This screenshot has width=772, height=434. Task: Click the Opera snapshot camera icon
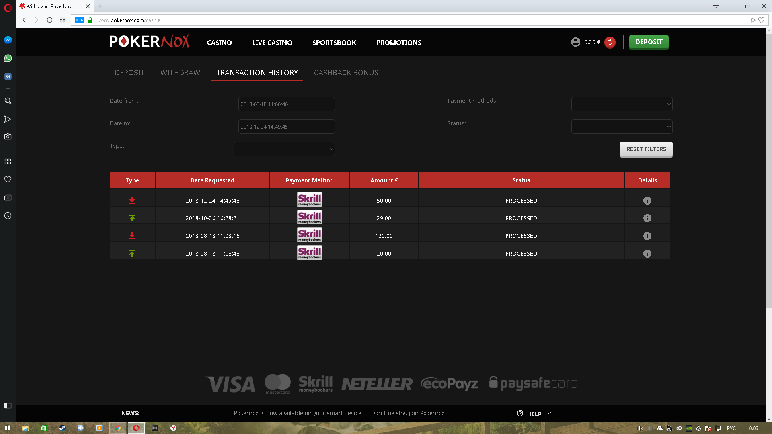pyautogui.click(x=8, y=137)
